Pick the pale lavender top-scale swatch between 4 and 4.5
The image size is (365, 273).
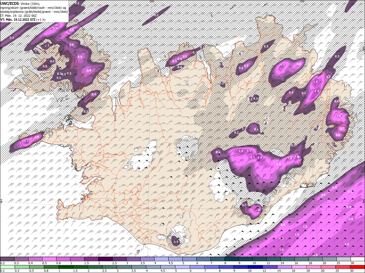click(x=161, y=259)
